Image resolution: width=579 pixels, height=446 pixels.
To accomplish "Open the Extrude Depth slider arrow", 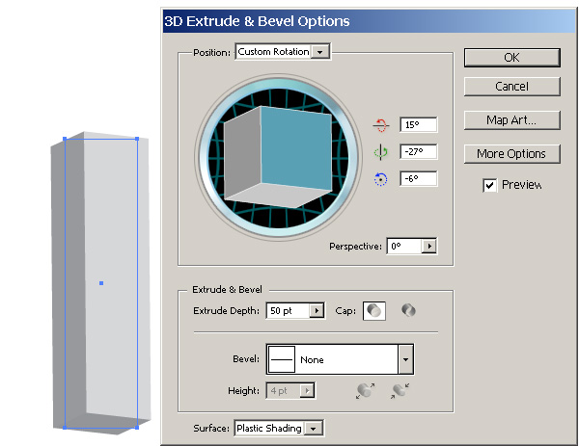I will point(317,311).
